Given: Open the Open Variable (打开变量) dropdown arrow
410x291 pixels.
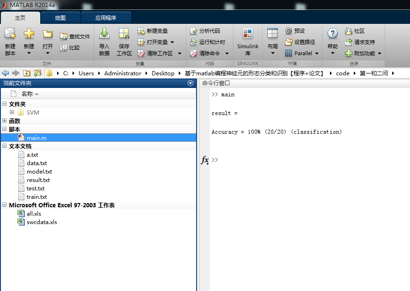Looking at the screenshot, I should (x=172, y=42).
